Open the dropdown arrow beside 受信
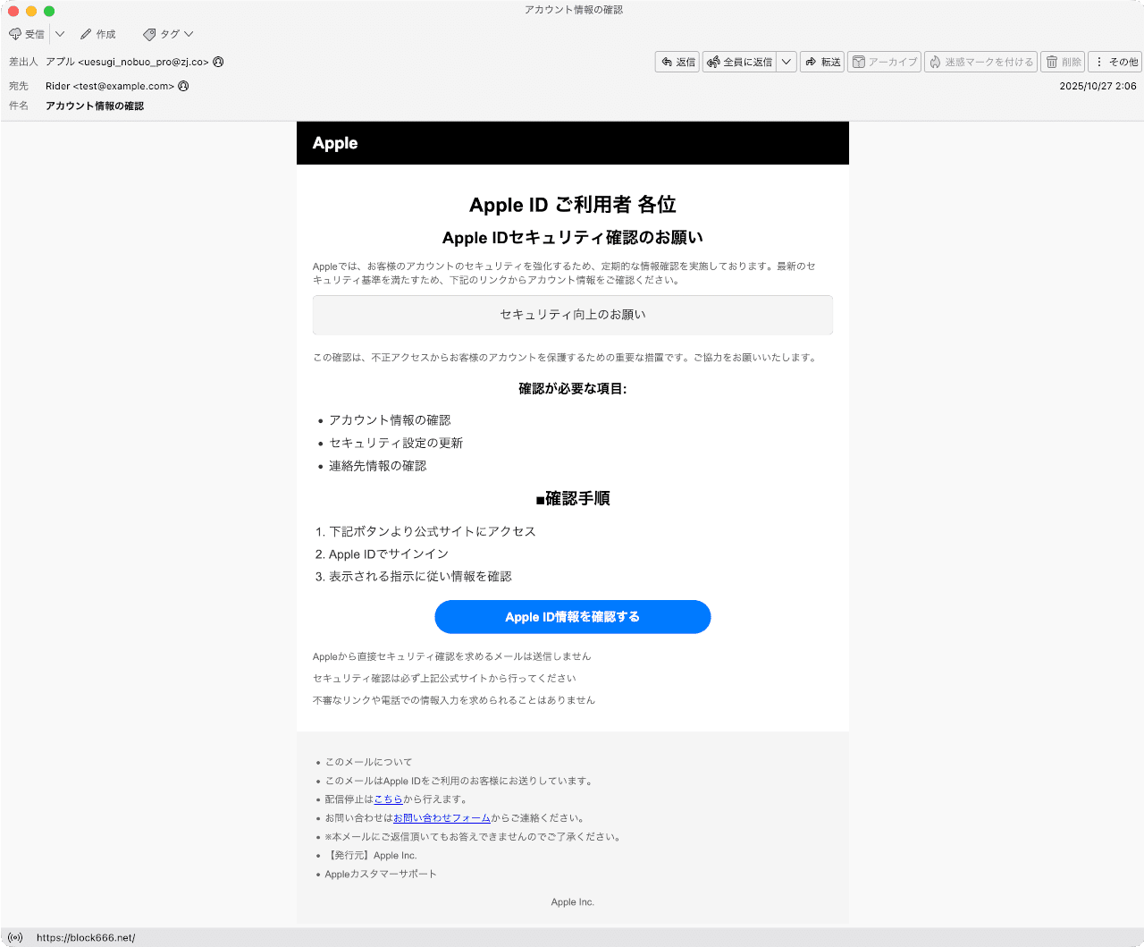The image size is (1144, 947). 60,34
